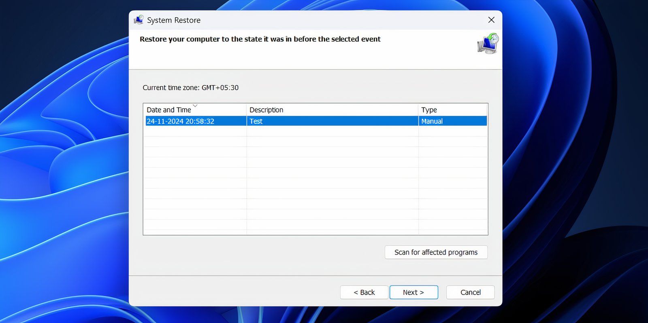Toggle the sort arrow above Date and Time
Image resolution: width=648 pixels, height=323 pixels.
coord(195,106)
